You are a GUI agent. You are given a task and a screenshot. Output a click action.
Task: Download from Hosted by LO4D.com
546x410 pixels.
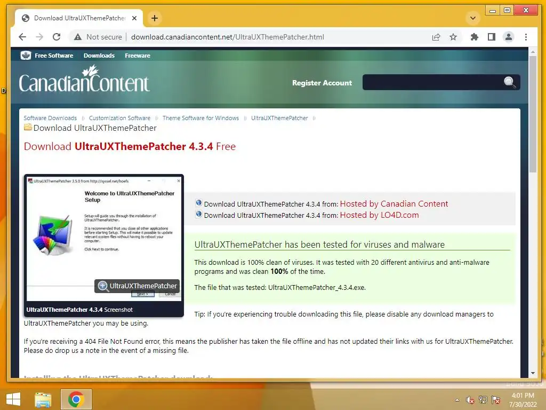[379, 215]
